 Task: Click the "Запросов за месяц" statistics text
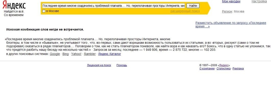click(x=155, y=50)
